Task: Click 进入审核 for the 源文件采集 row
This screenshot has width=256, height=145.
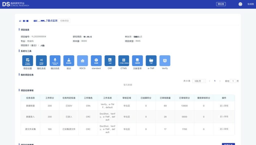Action: [224, 129]
